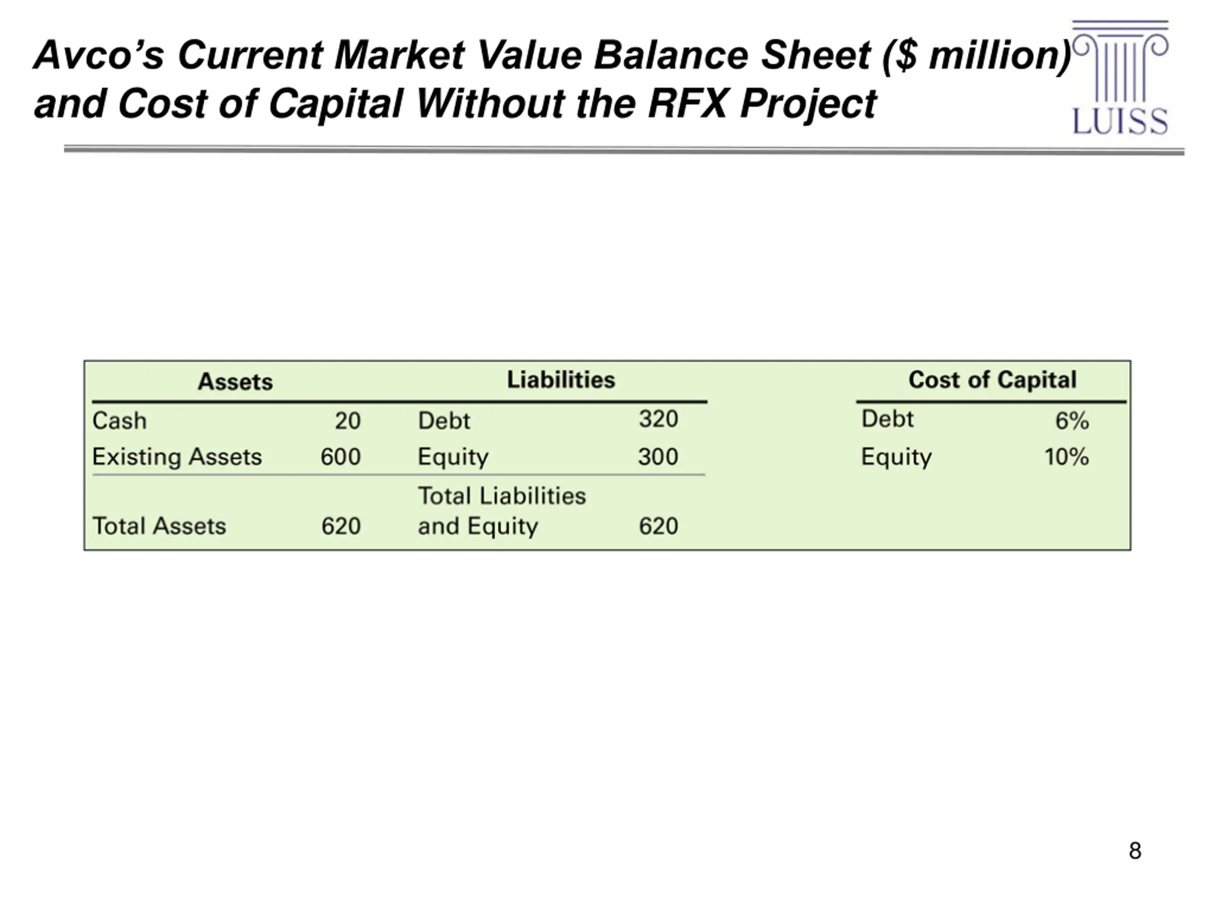1215x911 pixels.
Task: Click the Liabilities 'Debt' label
Action: 444,421
